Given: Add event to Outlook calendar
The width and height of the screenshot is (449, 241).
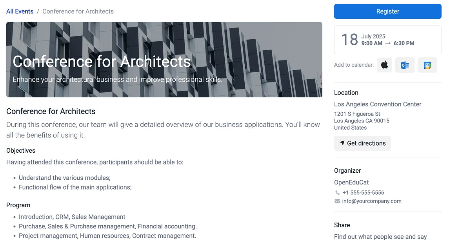Looking at the screenshot, I should click(405, 65).
